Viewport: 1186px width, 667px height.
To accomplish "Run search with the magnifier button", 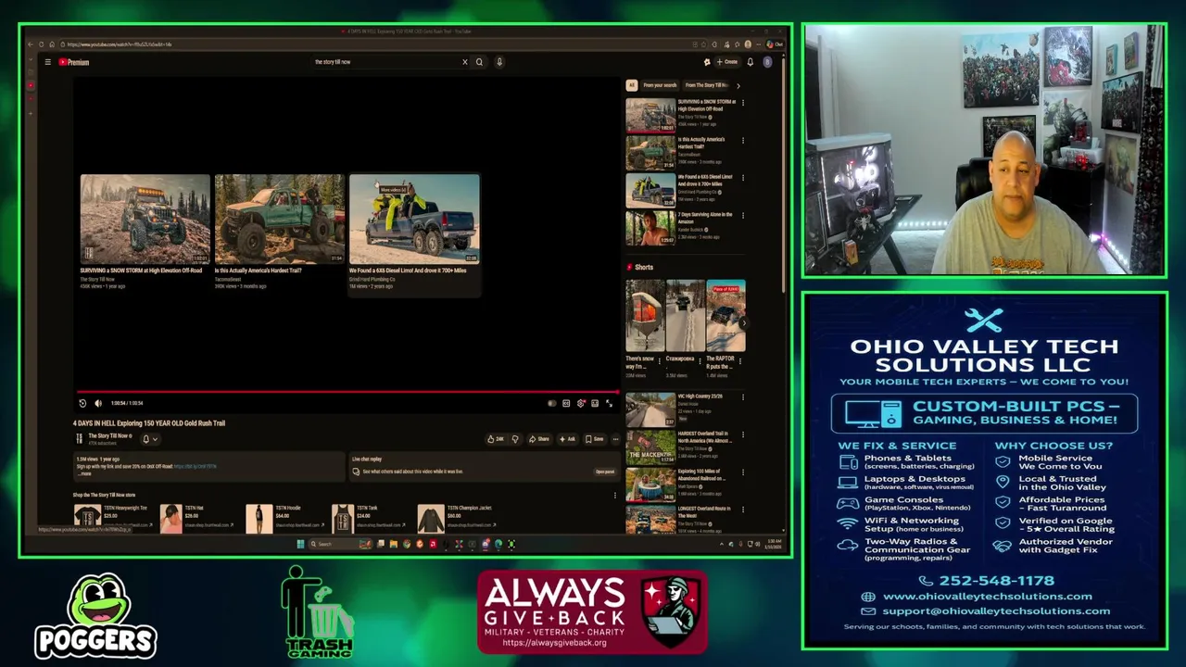I will pos(479,62).
